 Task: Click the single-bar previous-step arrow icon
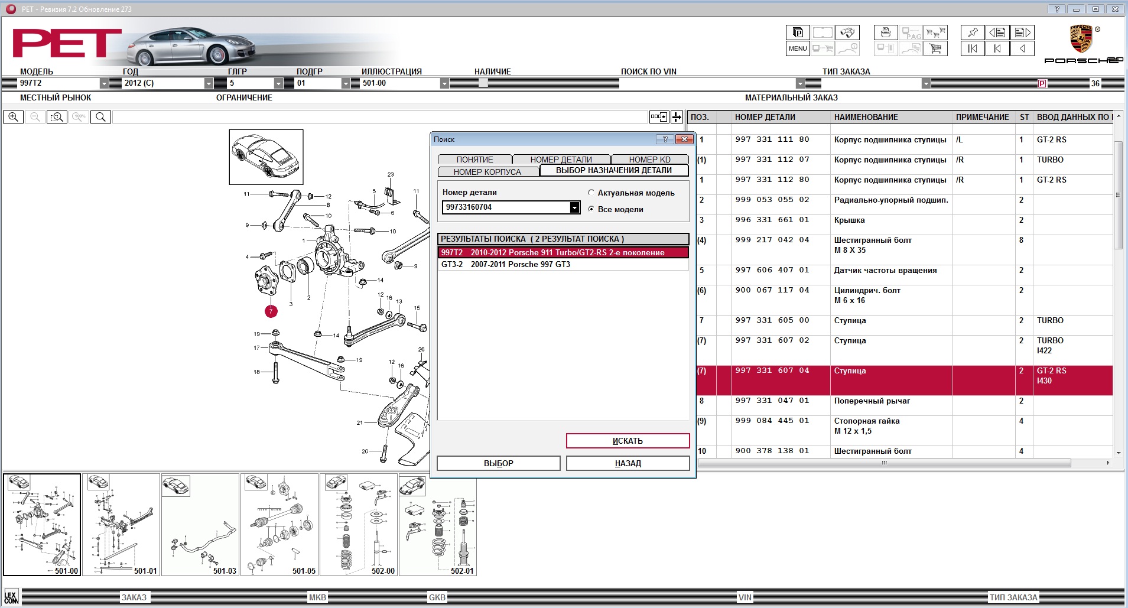(x=997, y=48)
